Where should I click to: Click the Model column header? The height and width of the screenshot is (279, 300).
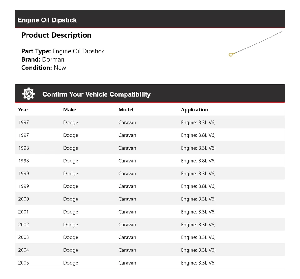click(126, 109)
